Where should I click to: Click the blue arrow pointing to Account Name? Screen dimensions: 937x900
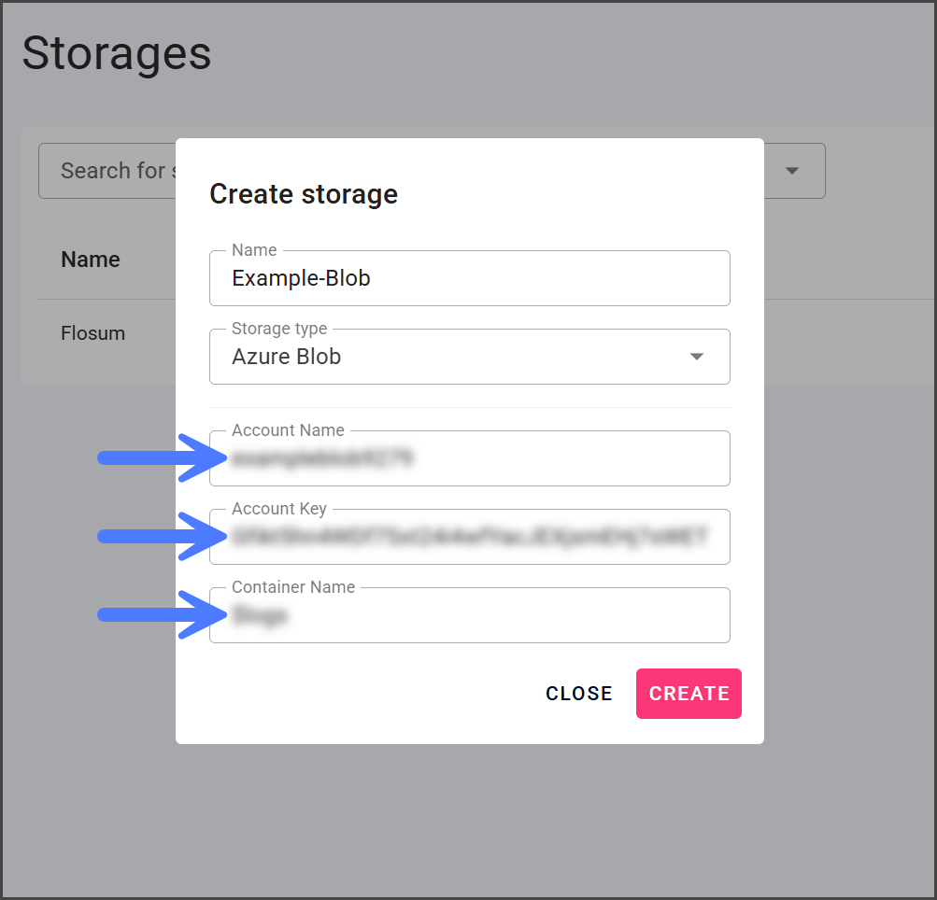161,457
